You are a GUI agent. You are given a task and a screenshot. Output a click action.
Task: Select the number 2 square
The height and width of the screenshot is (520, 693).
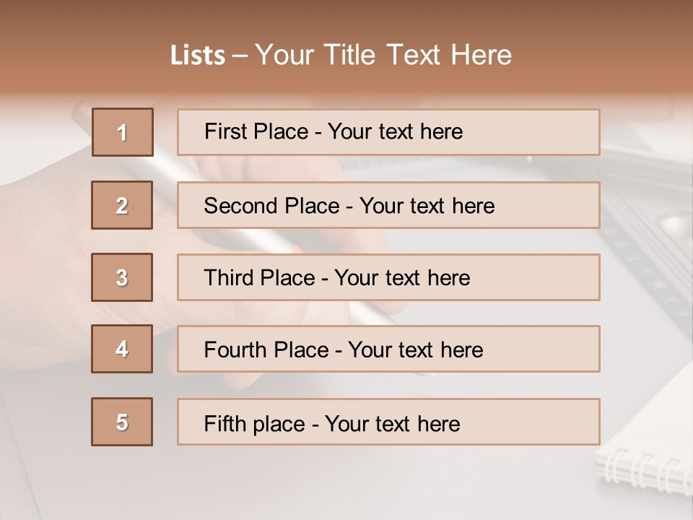click(x=122, y=205)
